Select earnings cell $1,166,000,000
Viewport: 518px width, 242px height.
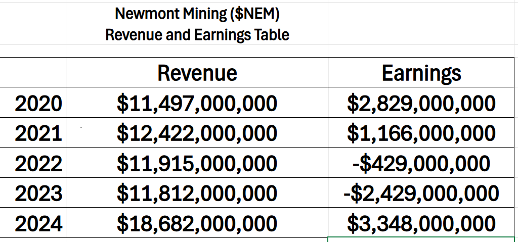[421, 132]
